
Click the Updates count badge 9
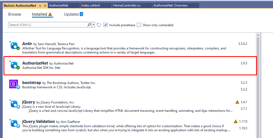coord(81,14)
